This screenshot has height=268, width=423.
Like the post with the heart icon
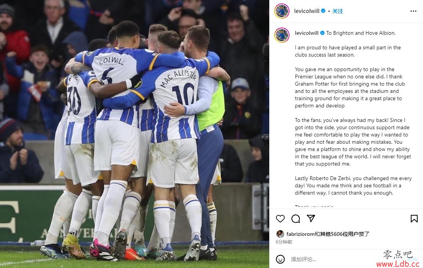[280, 219]
